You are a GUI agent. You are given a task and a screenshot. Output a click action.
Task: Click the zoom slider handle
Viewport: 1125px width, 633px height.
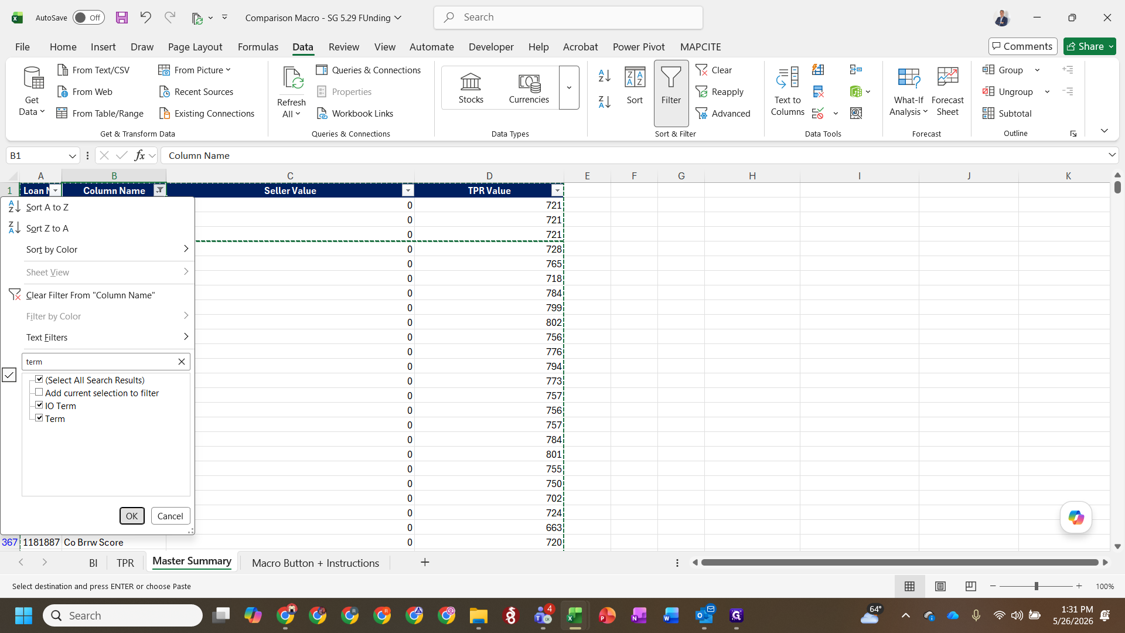click(1036, 586)
